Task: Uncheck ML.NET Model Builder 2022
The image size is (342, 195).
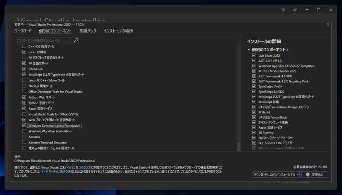Action: [254, 71]
